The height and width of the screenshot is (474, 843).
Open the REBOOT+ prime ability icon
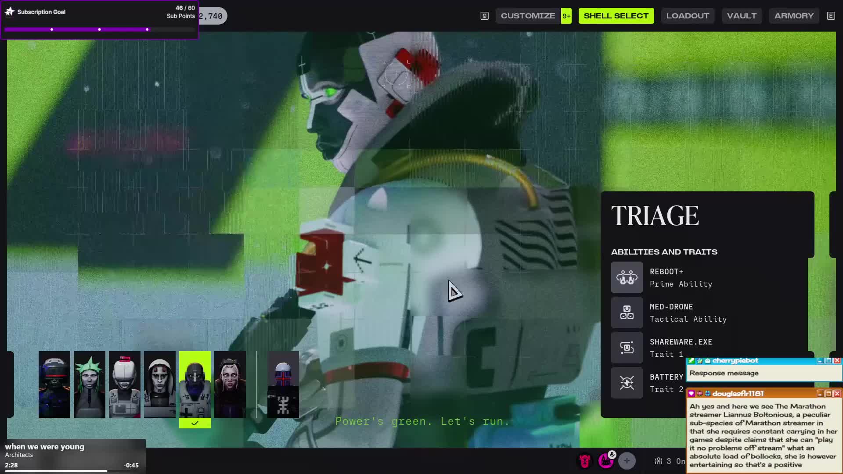(x=627, y=277)
